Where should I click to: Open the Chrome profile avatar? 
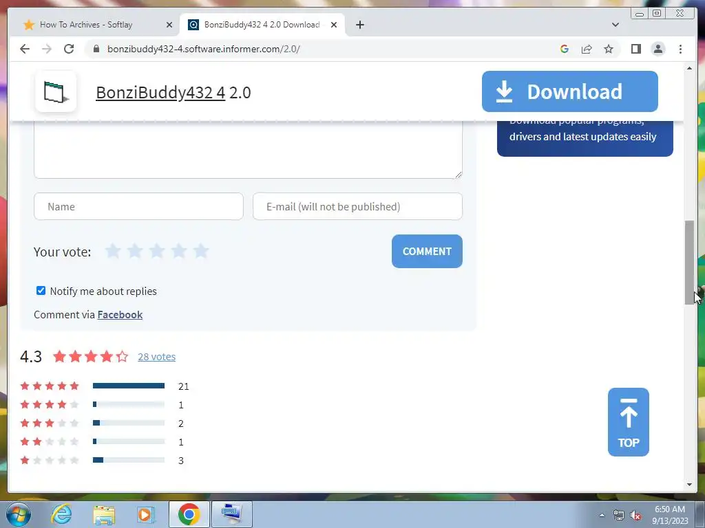pos(658,49)
